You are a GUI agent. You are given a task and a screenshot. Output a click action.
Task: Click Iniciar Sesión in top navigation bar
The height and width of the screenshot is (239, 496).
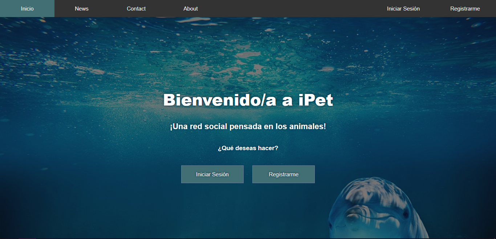click(403, 9)
